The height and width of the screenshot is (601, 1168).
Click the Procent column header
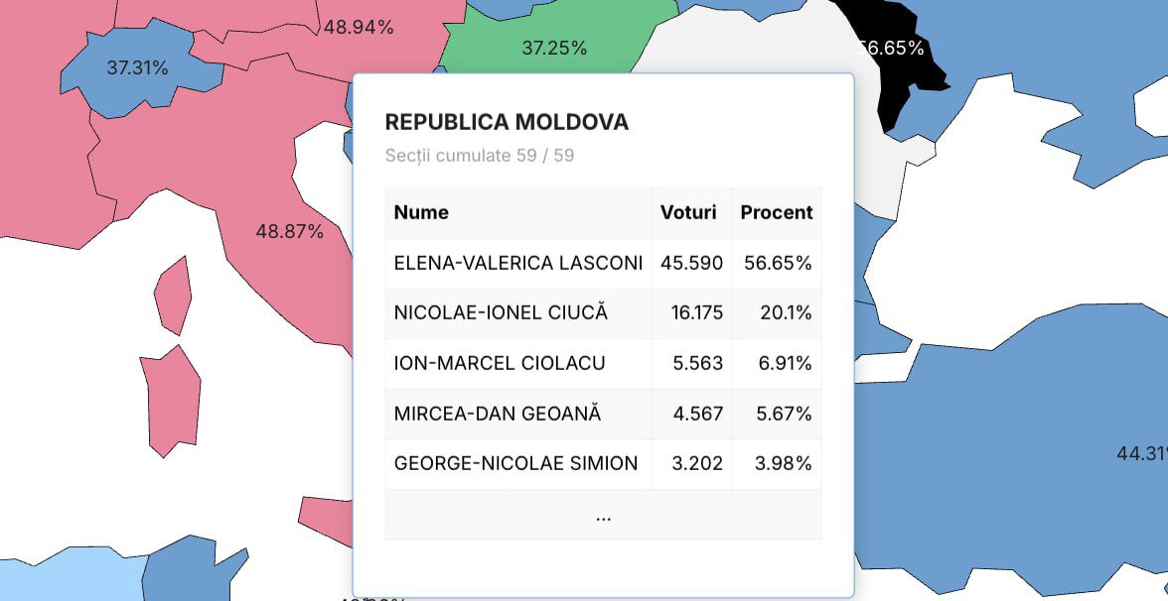[x=777, y=212]
